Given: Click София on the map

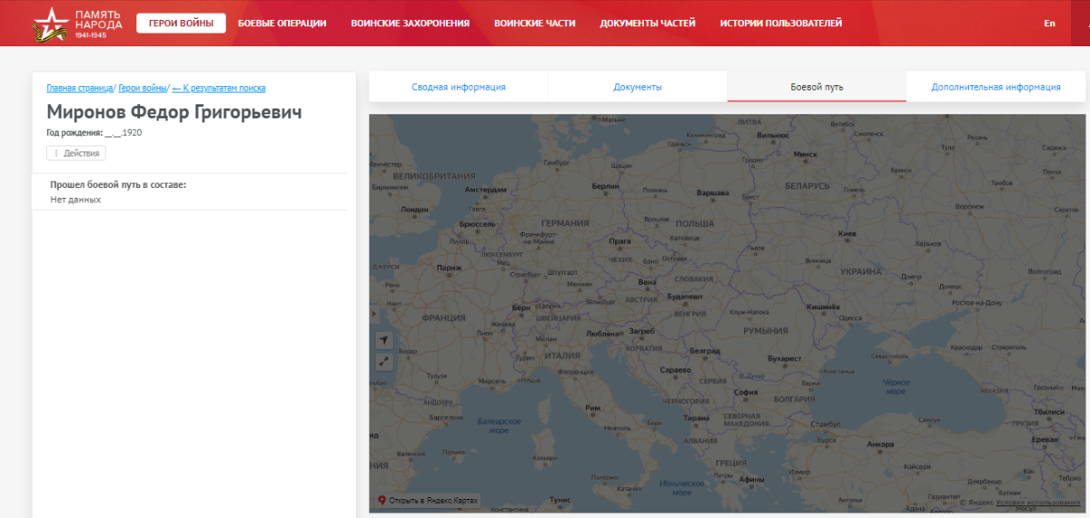Looking at the screenshot, I should click(745, 393).
